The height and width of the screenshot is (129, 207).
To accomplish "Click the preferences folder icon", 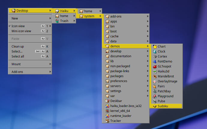I will point(107,81).
